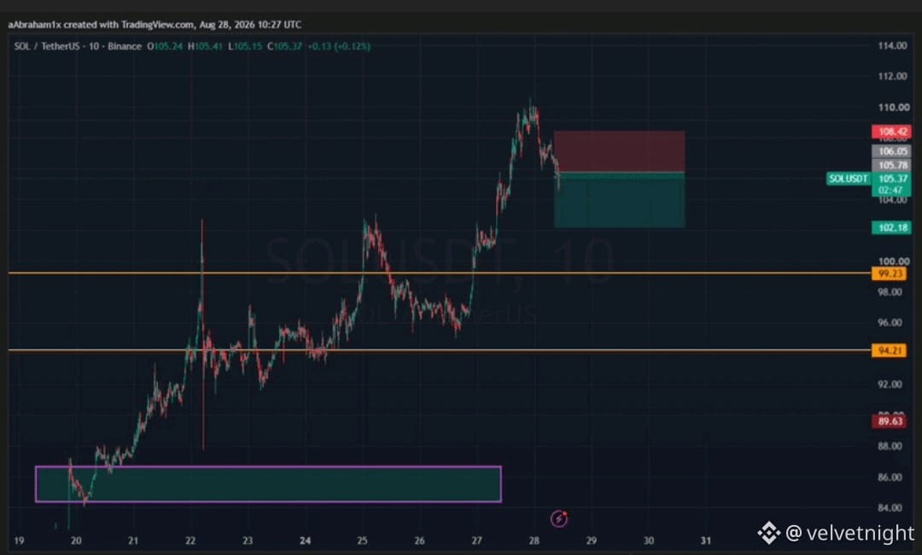Click the 114.00 price axis tick

click(892, 46)
